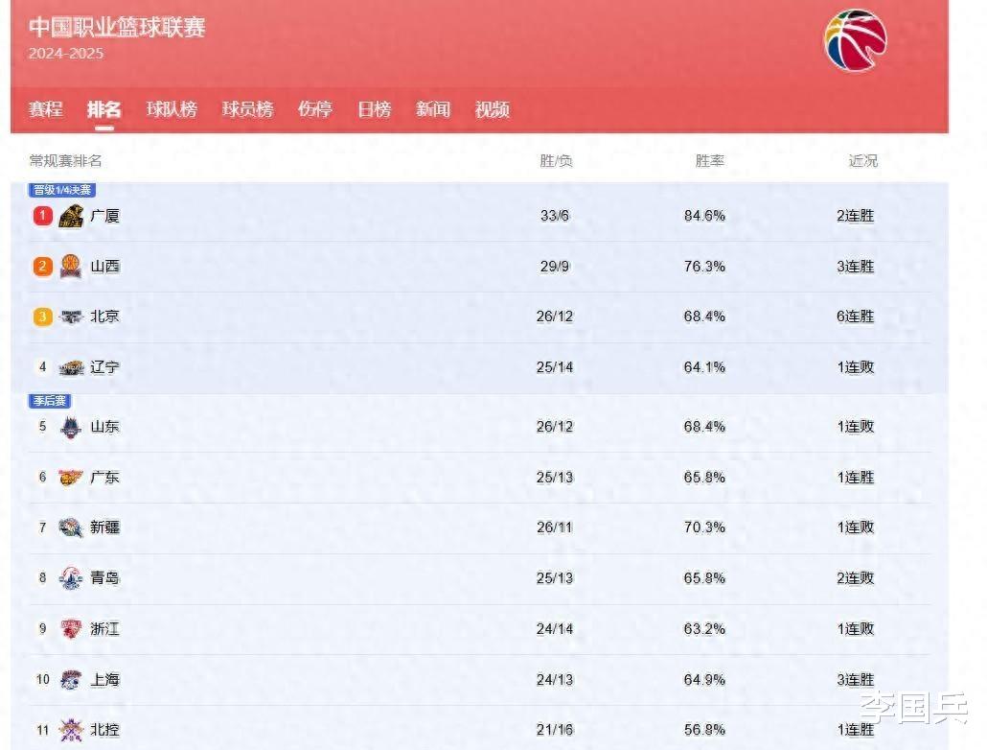Click the 晋级1/4决赛 tag
The image size is (987, 750).
click(61, 190)
